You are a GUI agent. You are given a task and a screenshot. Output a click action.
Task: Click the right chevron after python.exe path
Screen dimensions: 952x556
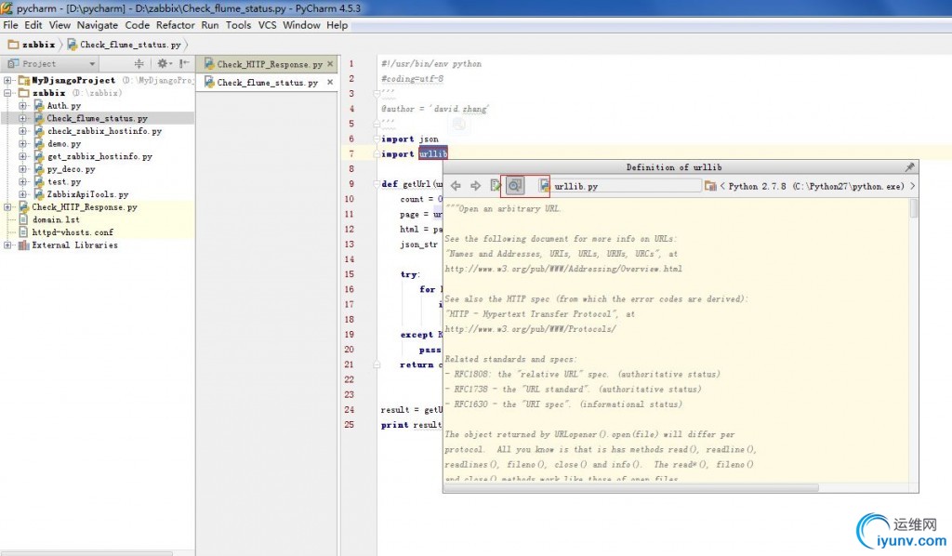pyautogui.click(x=912, y=186)
